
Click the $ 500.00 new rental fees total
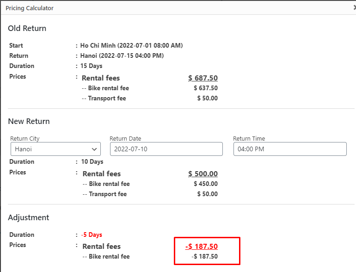203,174
